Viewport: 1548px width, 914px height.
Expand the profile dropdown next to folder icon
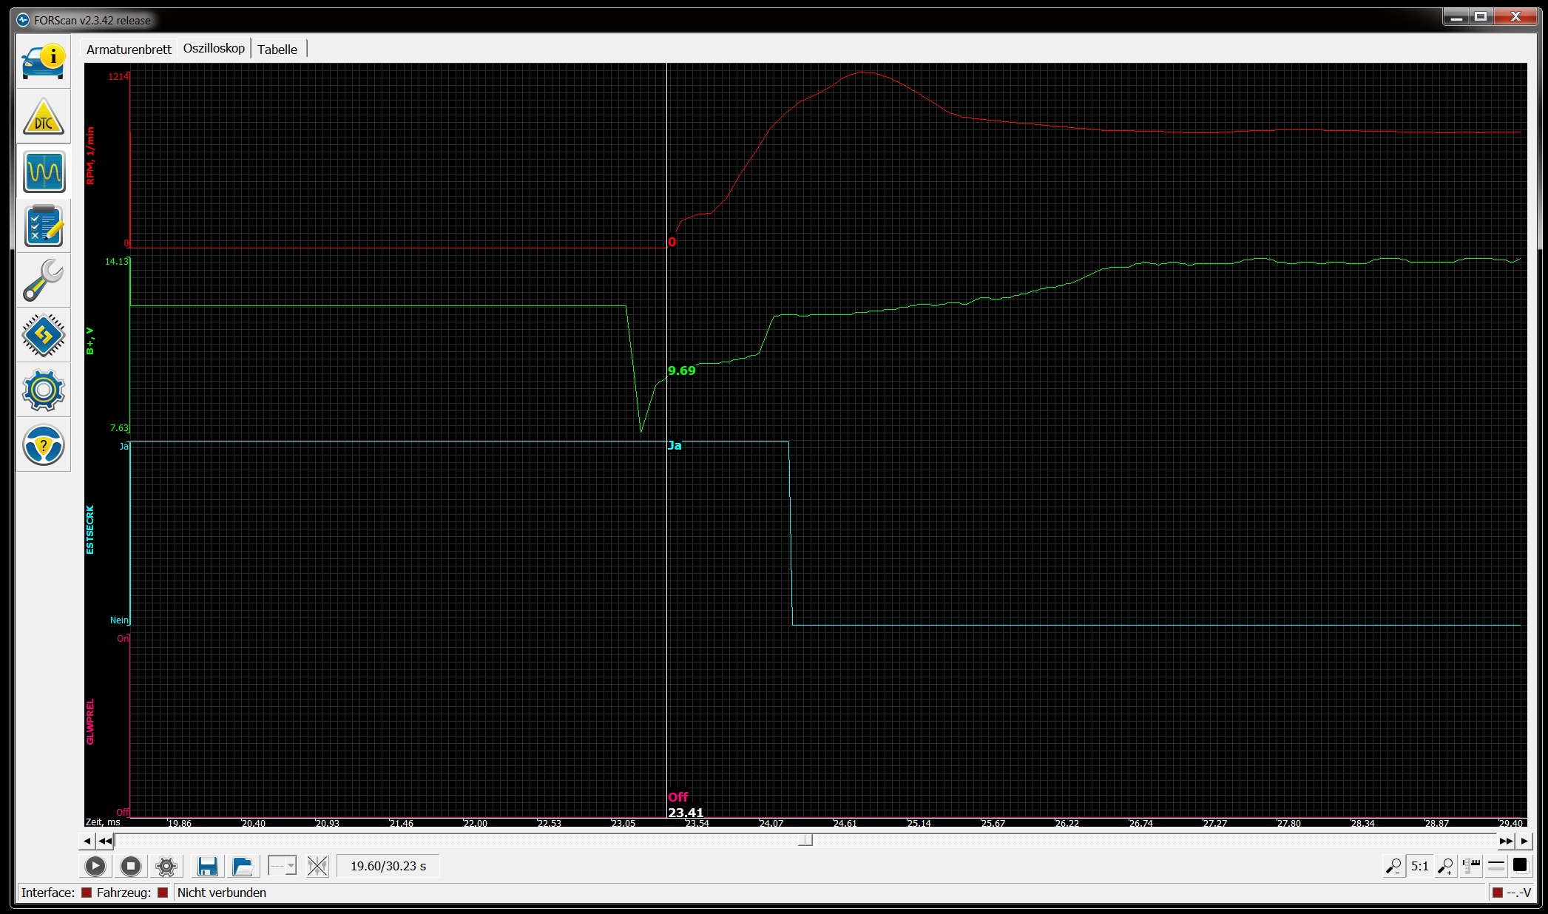[x=282, y=866]
